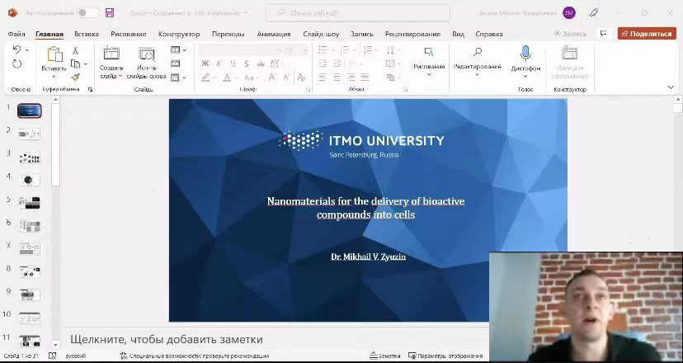683x363 pixels.
Task: Expand the Рисование dropdown in ribbon
Action: click(428, 74)
